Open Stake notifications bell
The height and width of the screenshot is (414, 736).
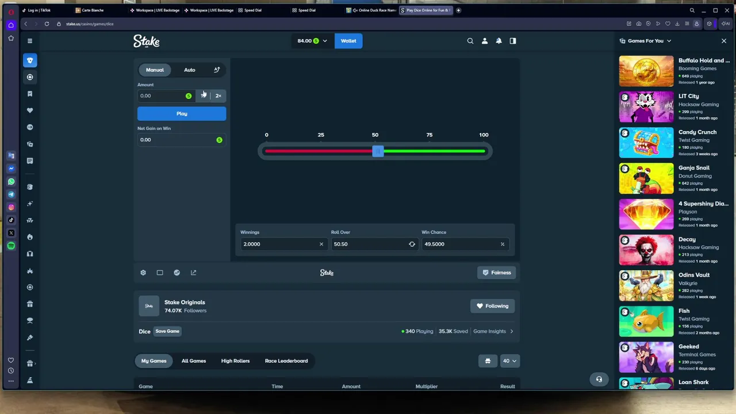(499, 41)
